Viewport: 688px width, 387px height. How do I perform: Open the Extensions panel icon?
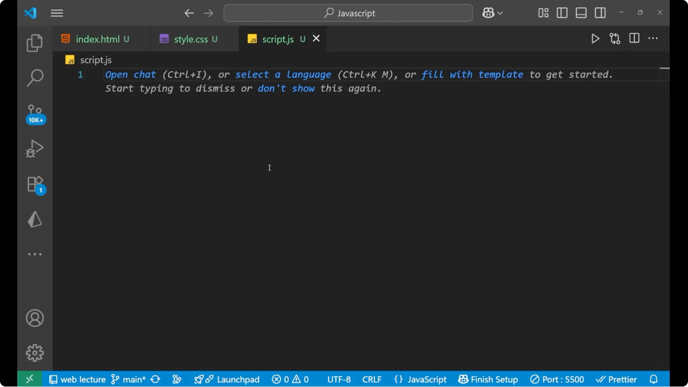[34, 184]
